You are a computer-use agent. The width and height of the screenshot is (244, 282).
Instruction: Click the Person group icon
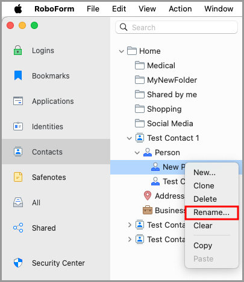click(148, 152)
